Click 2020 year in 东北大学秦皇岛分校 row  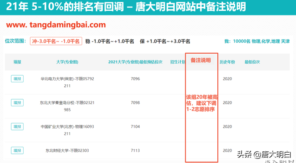227,103
